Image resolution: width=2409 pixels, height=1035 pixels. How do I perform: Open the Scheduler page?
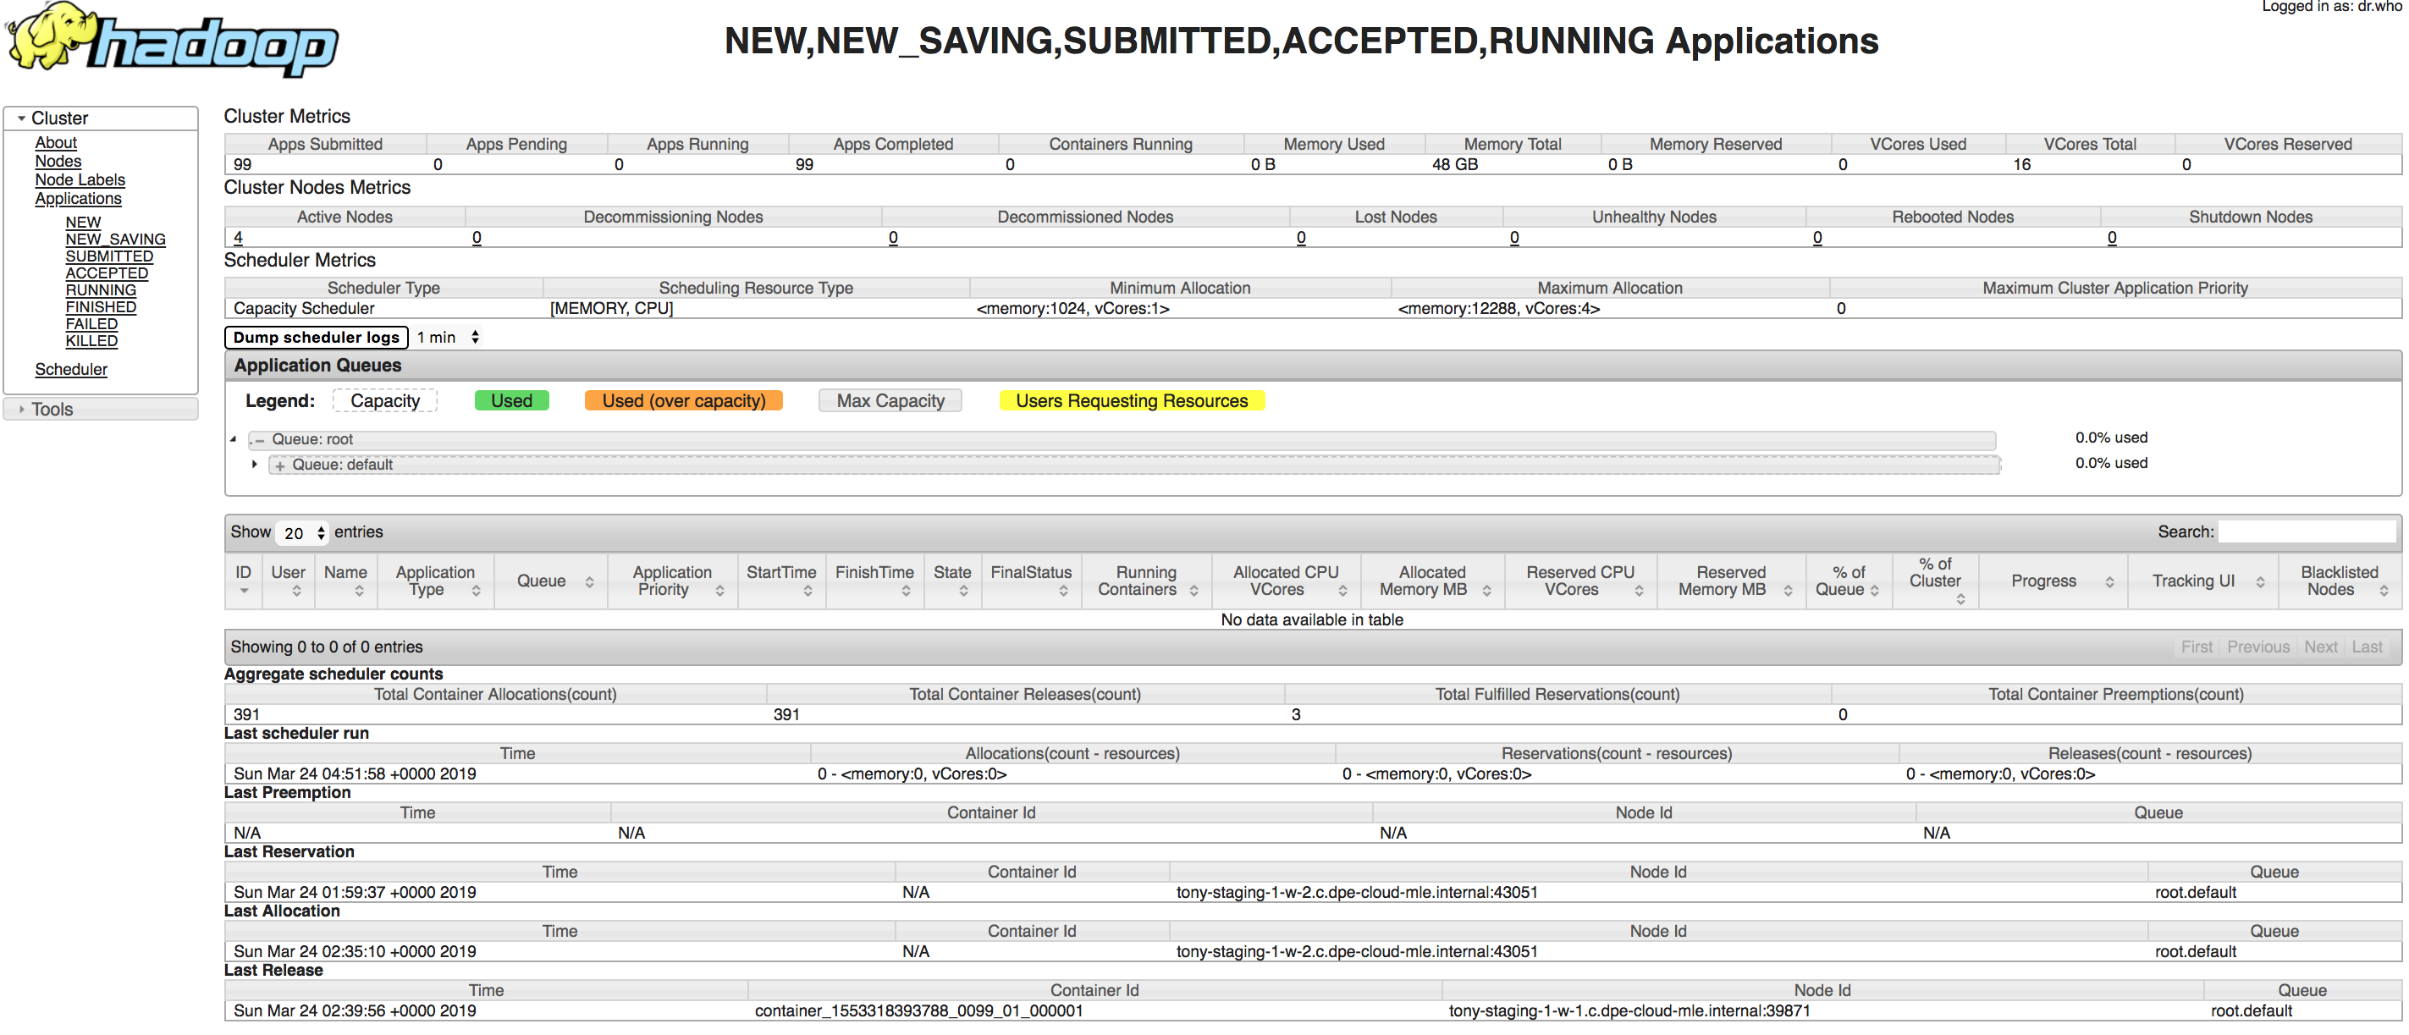point(71,369)
